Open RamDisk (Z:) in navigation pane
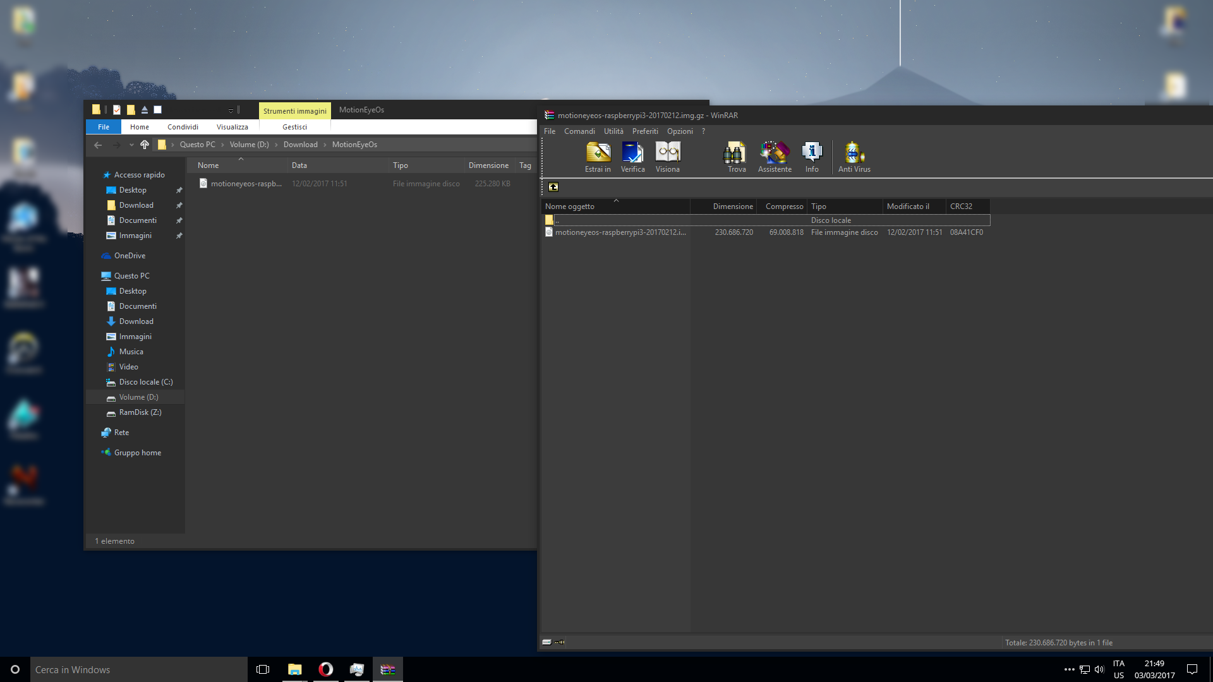The width and height of the screenshot is (1213, 682). (x=140, y=412)
